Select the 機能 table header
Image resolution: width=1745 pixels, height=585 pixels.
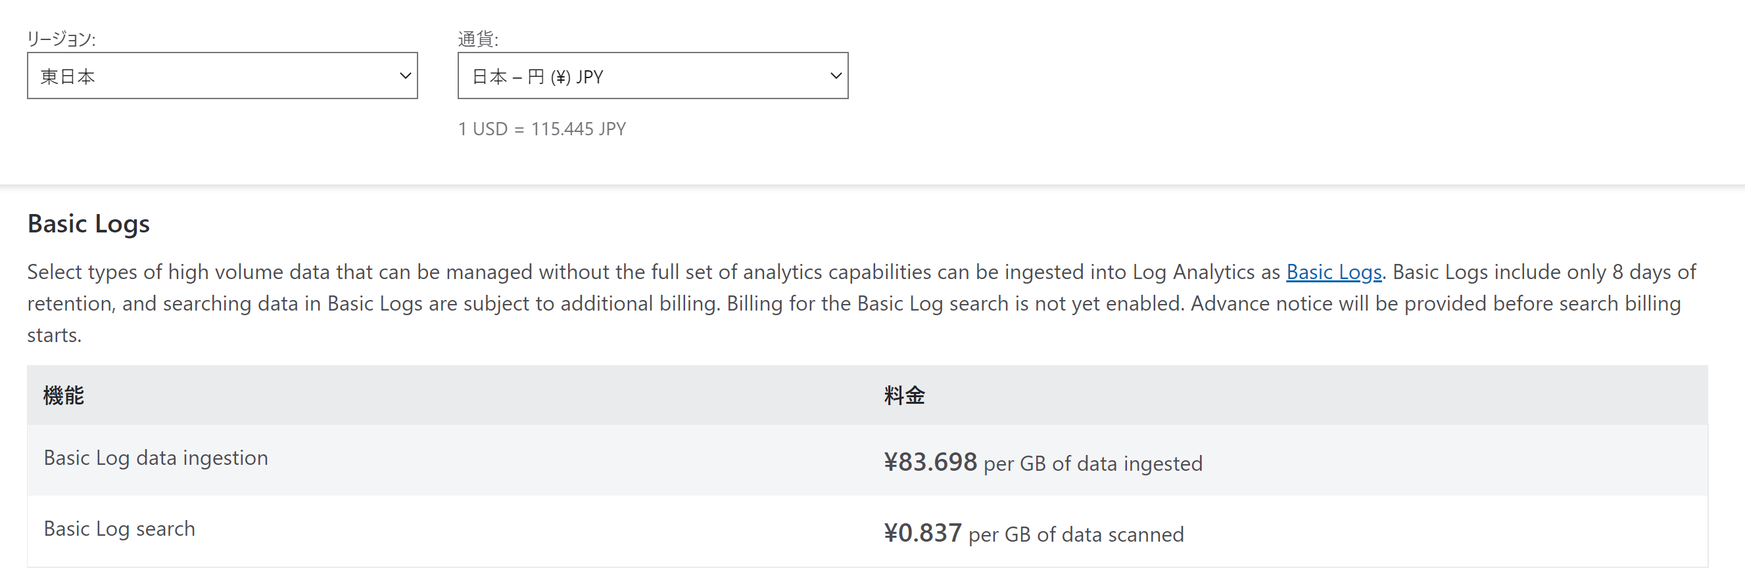65,395
